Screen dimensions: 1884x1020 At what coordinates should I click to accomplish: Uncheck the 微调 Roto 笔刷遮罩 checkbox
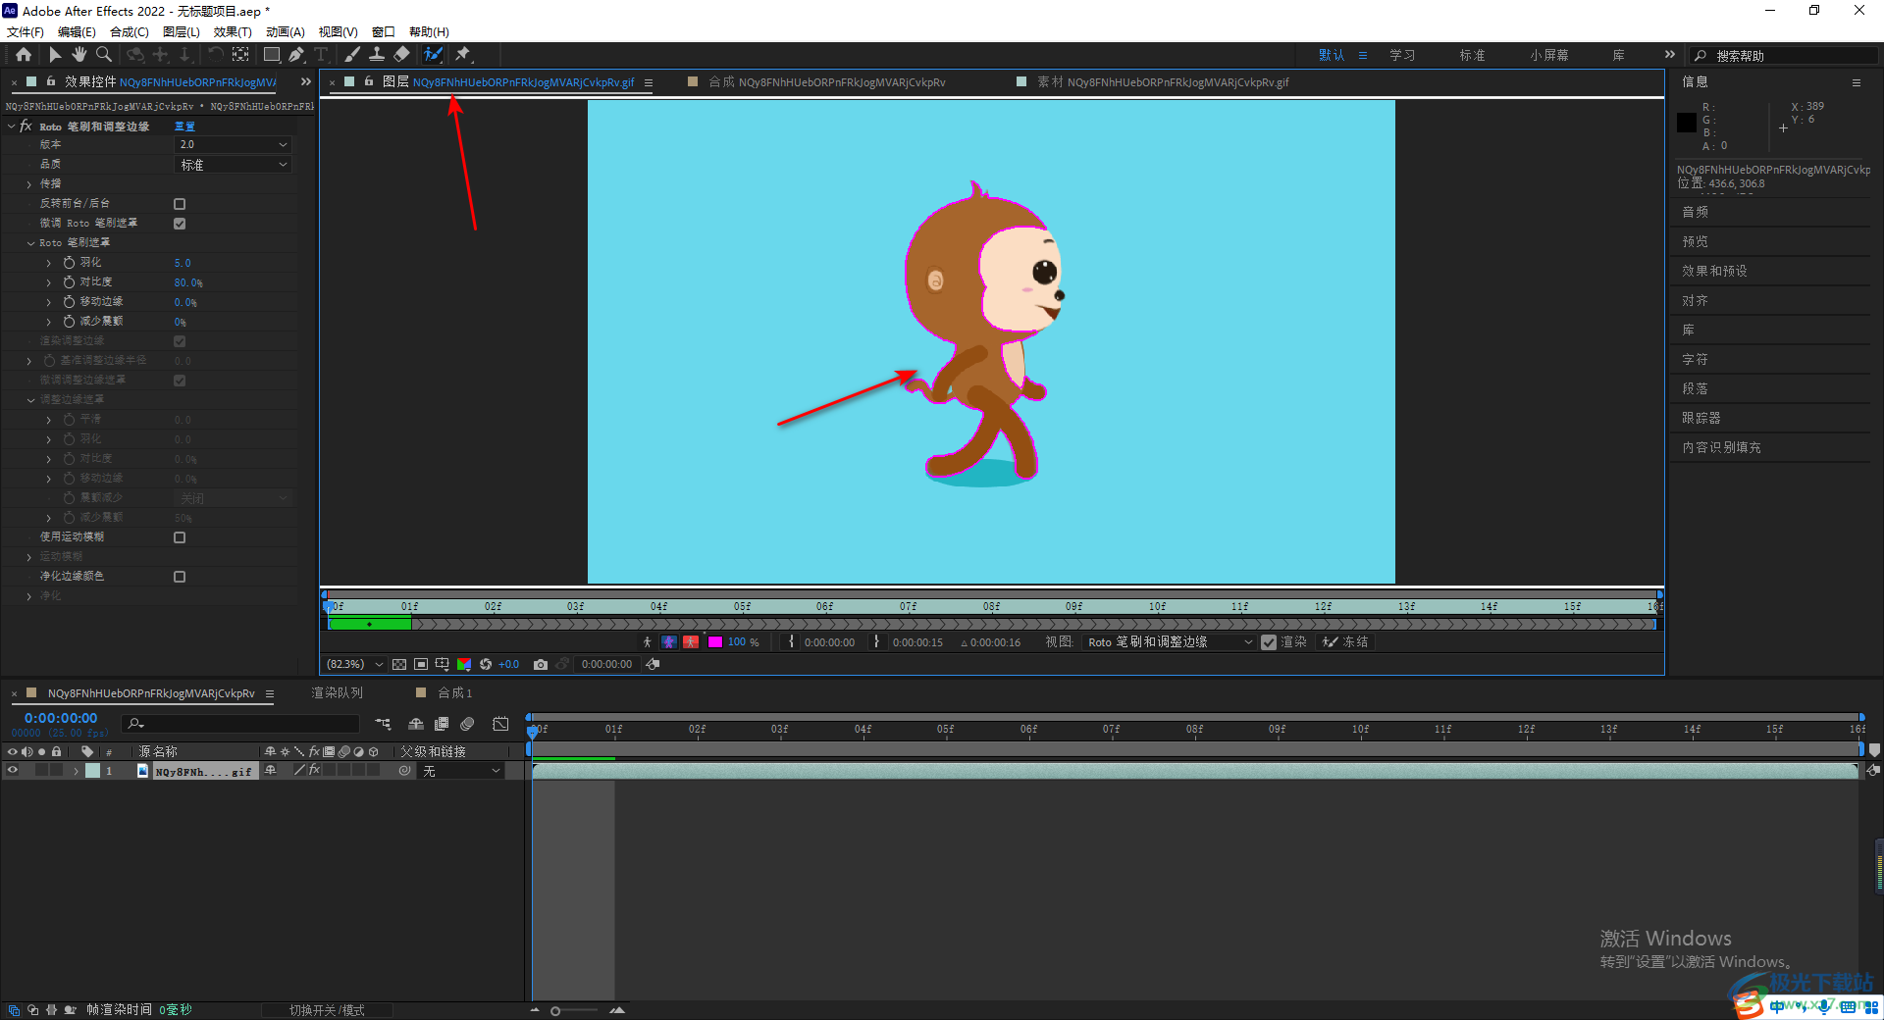[x=180, y=224]
